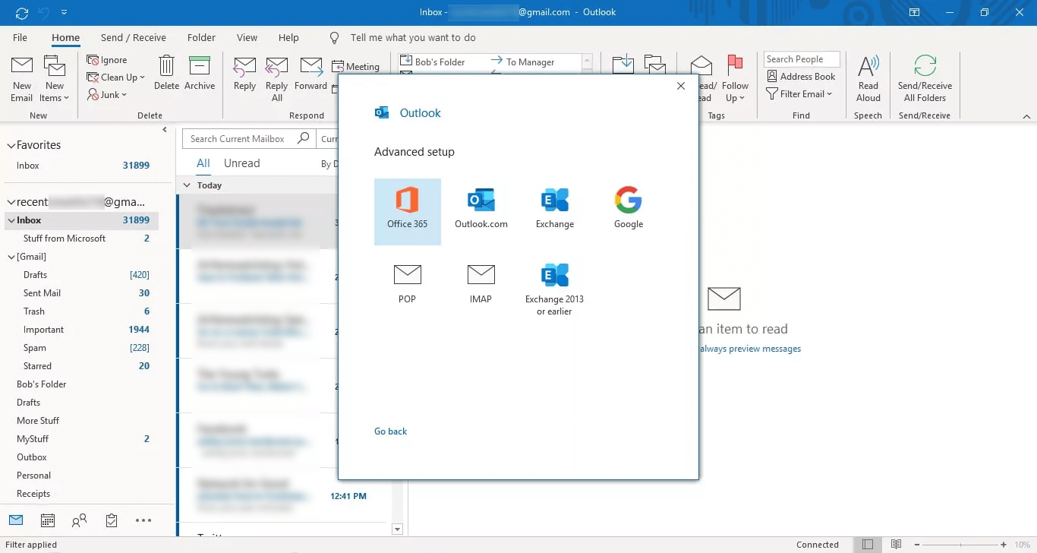Click the sync icon in the title bar
This screenshot has width=1037, height=553.
click(22, 13)
